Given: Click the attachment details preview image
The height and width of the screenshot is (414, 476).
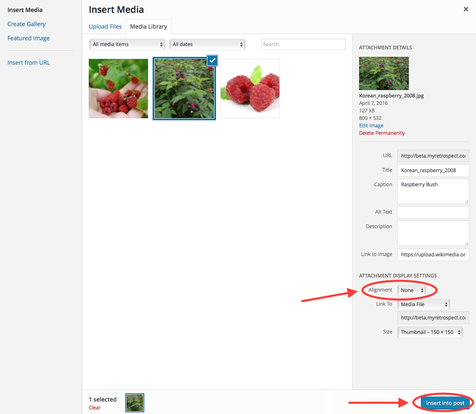Looking at the screenshot, I should 384,73.
